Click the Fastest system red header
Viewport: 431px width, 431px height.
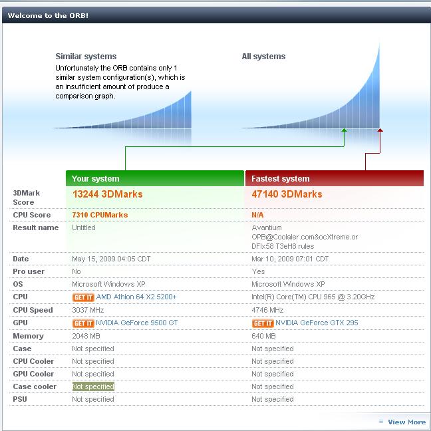pos(335,178)
